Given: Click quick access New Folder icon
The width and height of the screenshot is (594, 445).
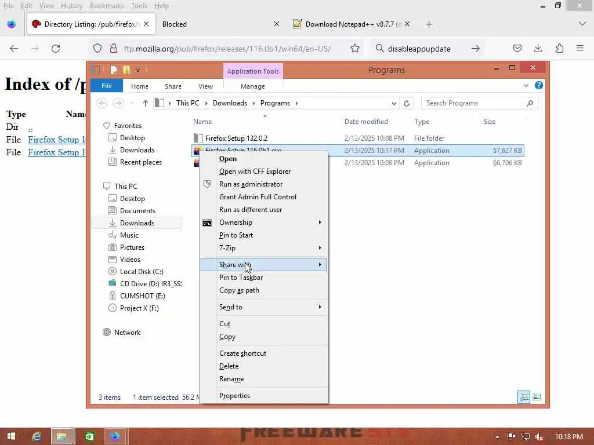Looking at the screenshot, I should pos(126,70).
